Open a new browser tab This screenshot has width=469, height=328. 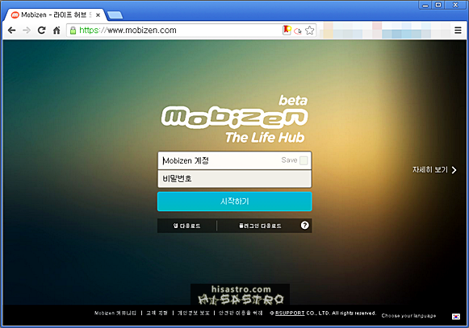(x=115, y=15)
